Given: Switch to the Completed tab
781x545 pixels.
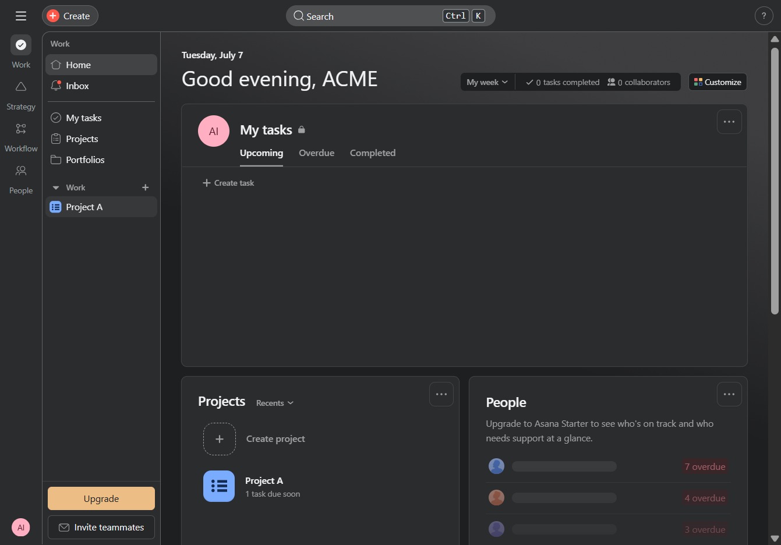Looking at the screenshot, I should click(x=373, y=153).
